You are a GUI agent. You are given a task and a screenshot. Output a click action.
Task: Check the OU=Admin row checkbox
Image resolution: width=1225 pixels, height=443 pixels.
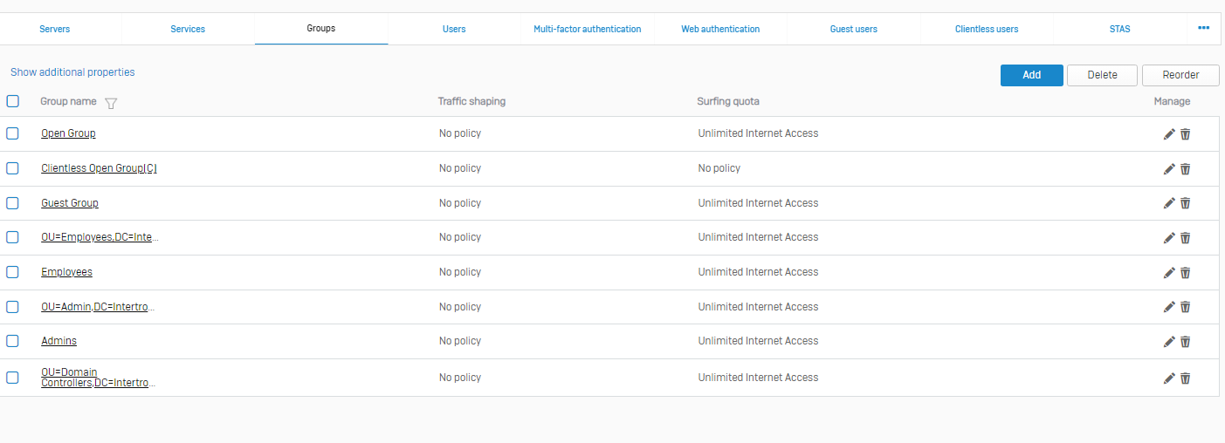12,307
